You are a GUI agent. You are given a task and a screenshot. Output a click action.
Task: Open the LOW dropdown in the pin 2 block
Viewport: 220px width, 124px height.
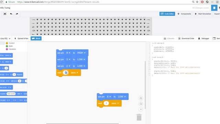[81, 66]
